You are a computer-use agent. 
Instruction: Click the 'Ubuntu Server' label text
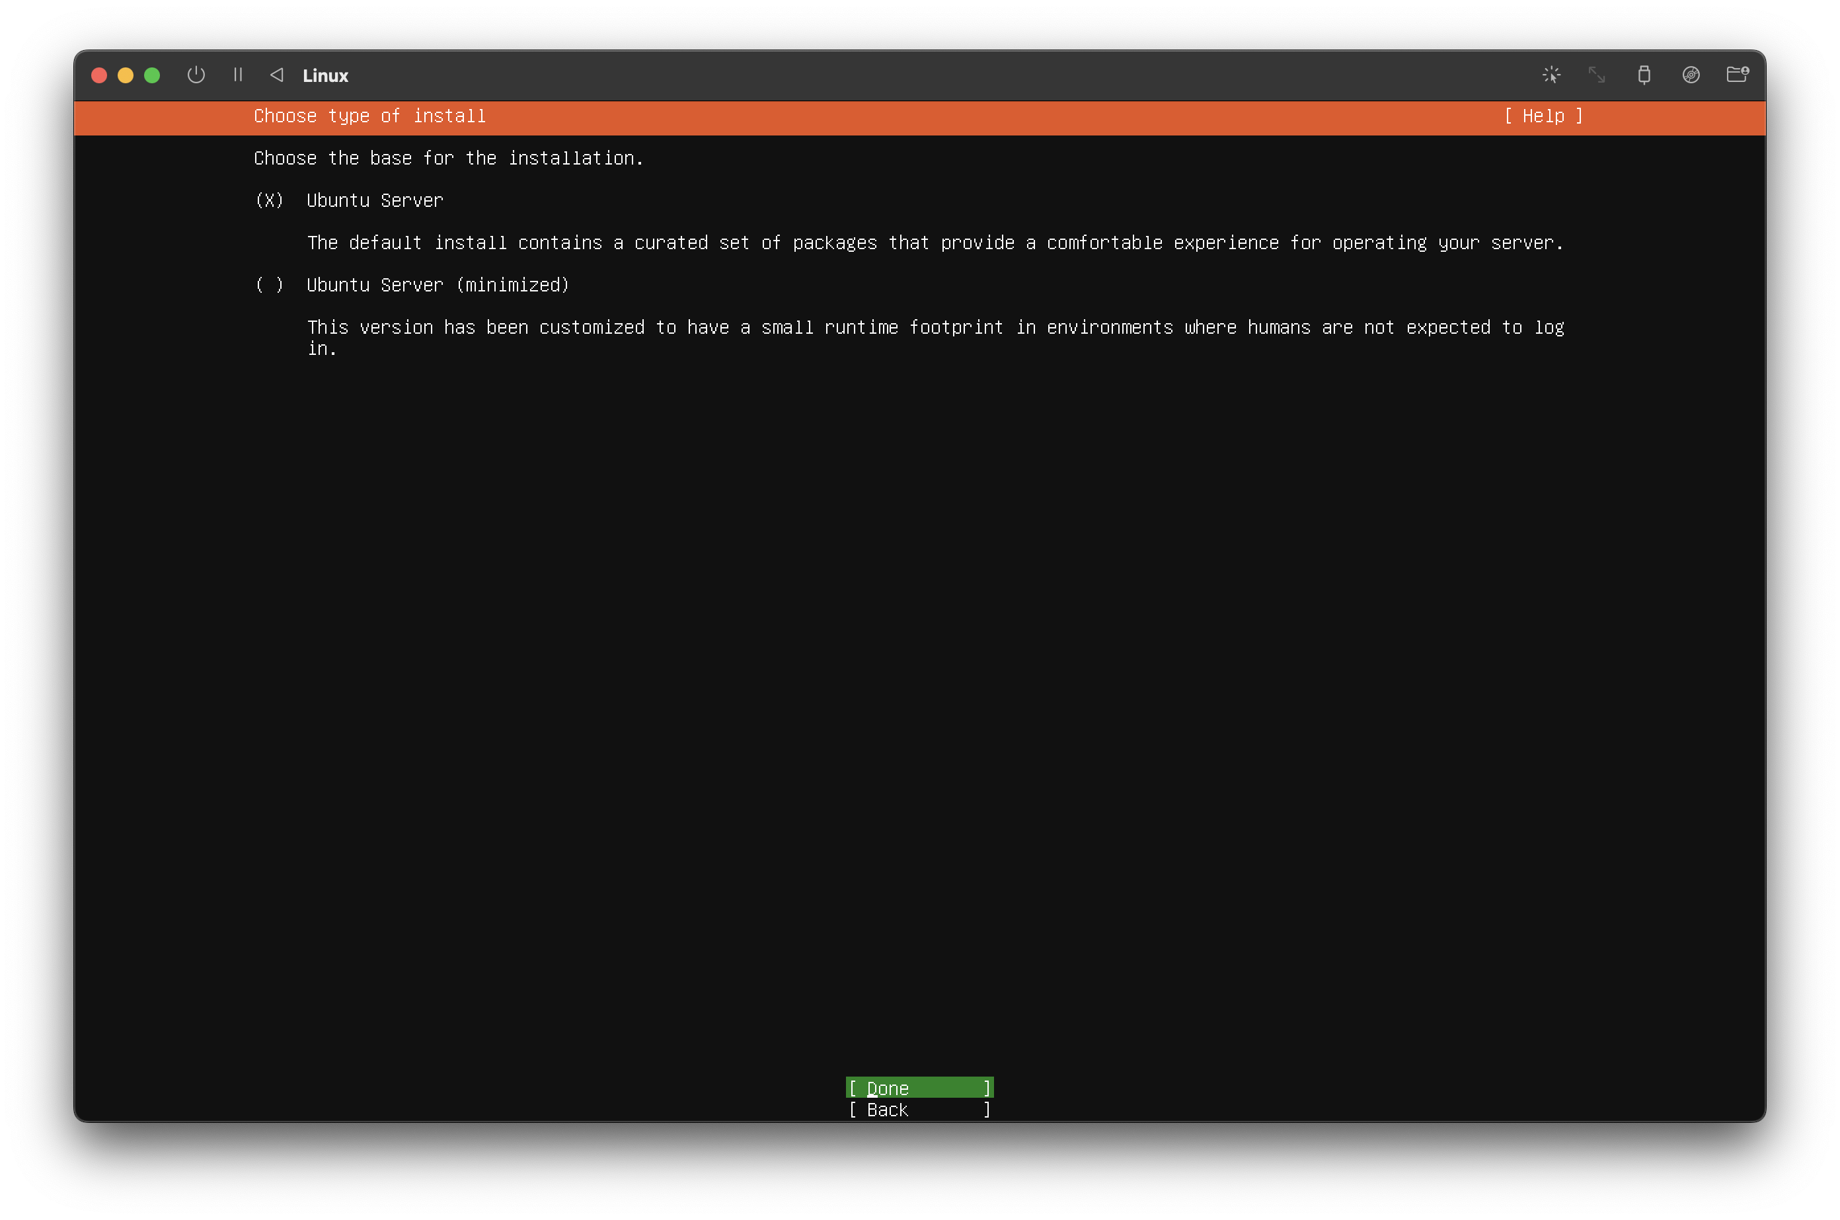[375, 201]
